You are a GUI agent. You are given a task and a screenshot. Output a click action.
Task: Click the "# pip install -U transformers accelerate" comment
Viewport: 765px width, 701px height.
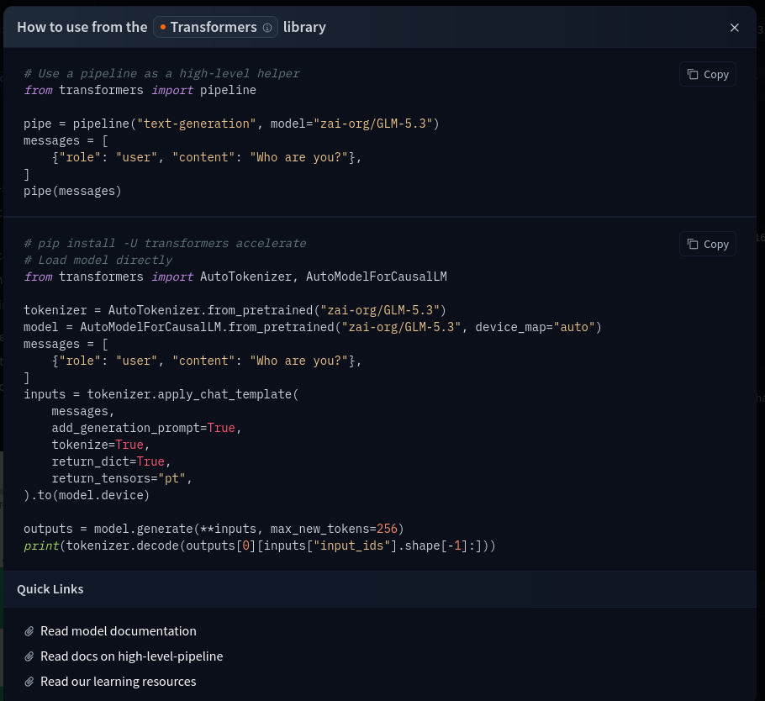point(165,244)
